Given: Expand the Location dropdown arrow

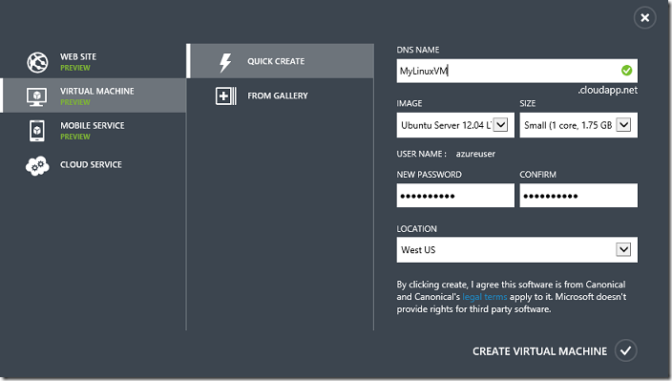Looking at the screenshot, I should pos(623,249).
